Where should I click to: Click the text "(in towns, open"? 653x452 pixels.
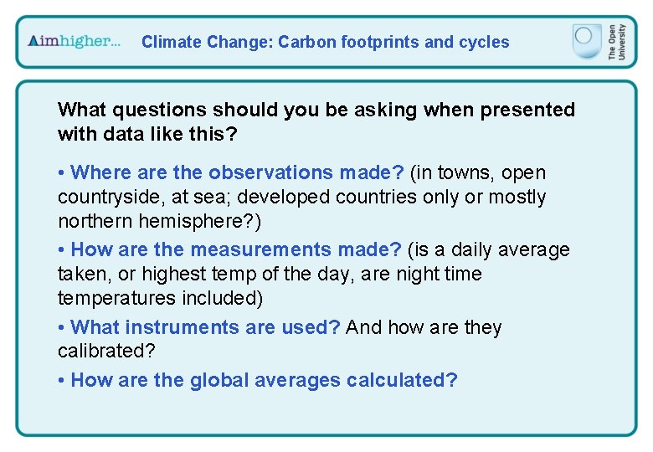pyautogui.click(x=478, y=172)
